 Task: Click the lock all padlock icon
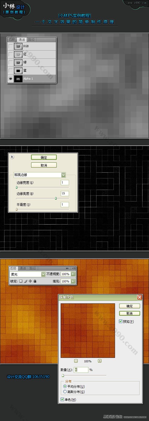click(35, 281)
